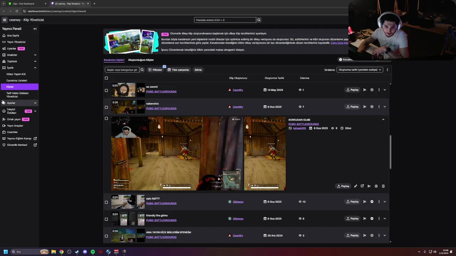
Task: Click the rocket icon in KORKUDAN OLME panel
Action: click(356, 186)
